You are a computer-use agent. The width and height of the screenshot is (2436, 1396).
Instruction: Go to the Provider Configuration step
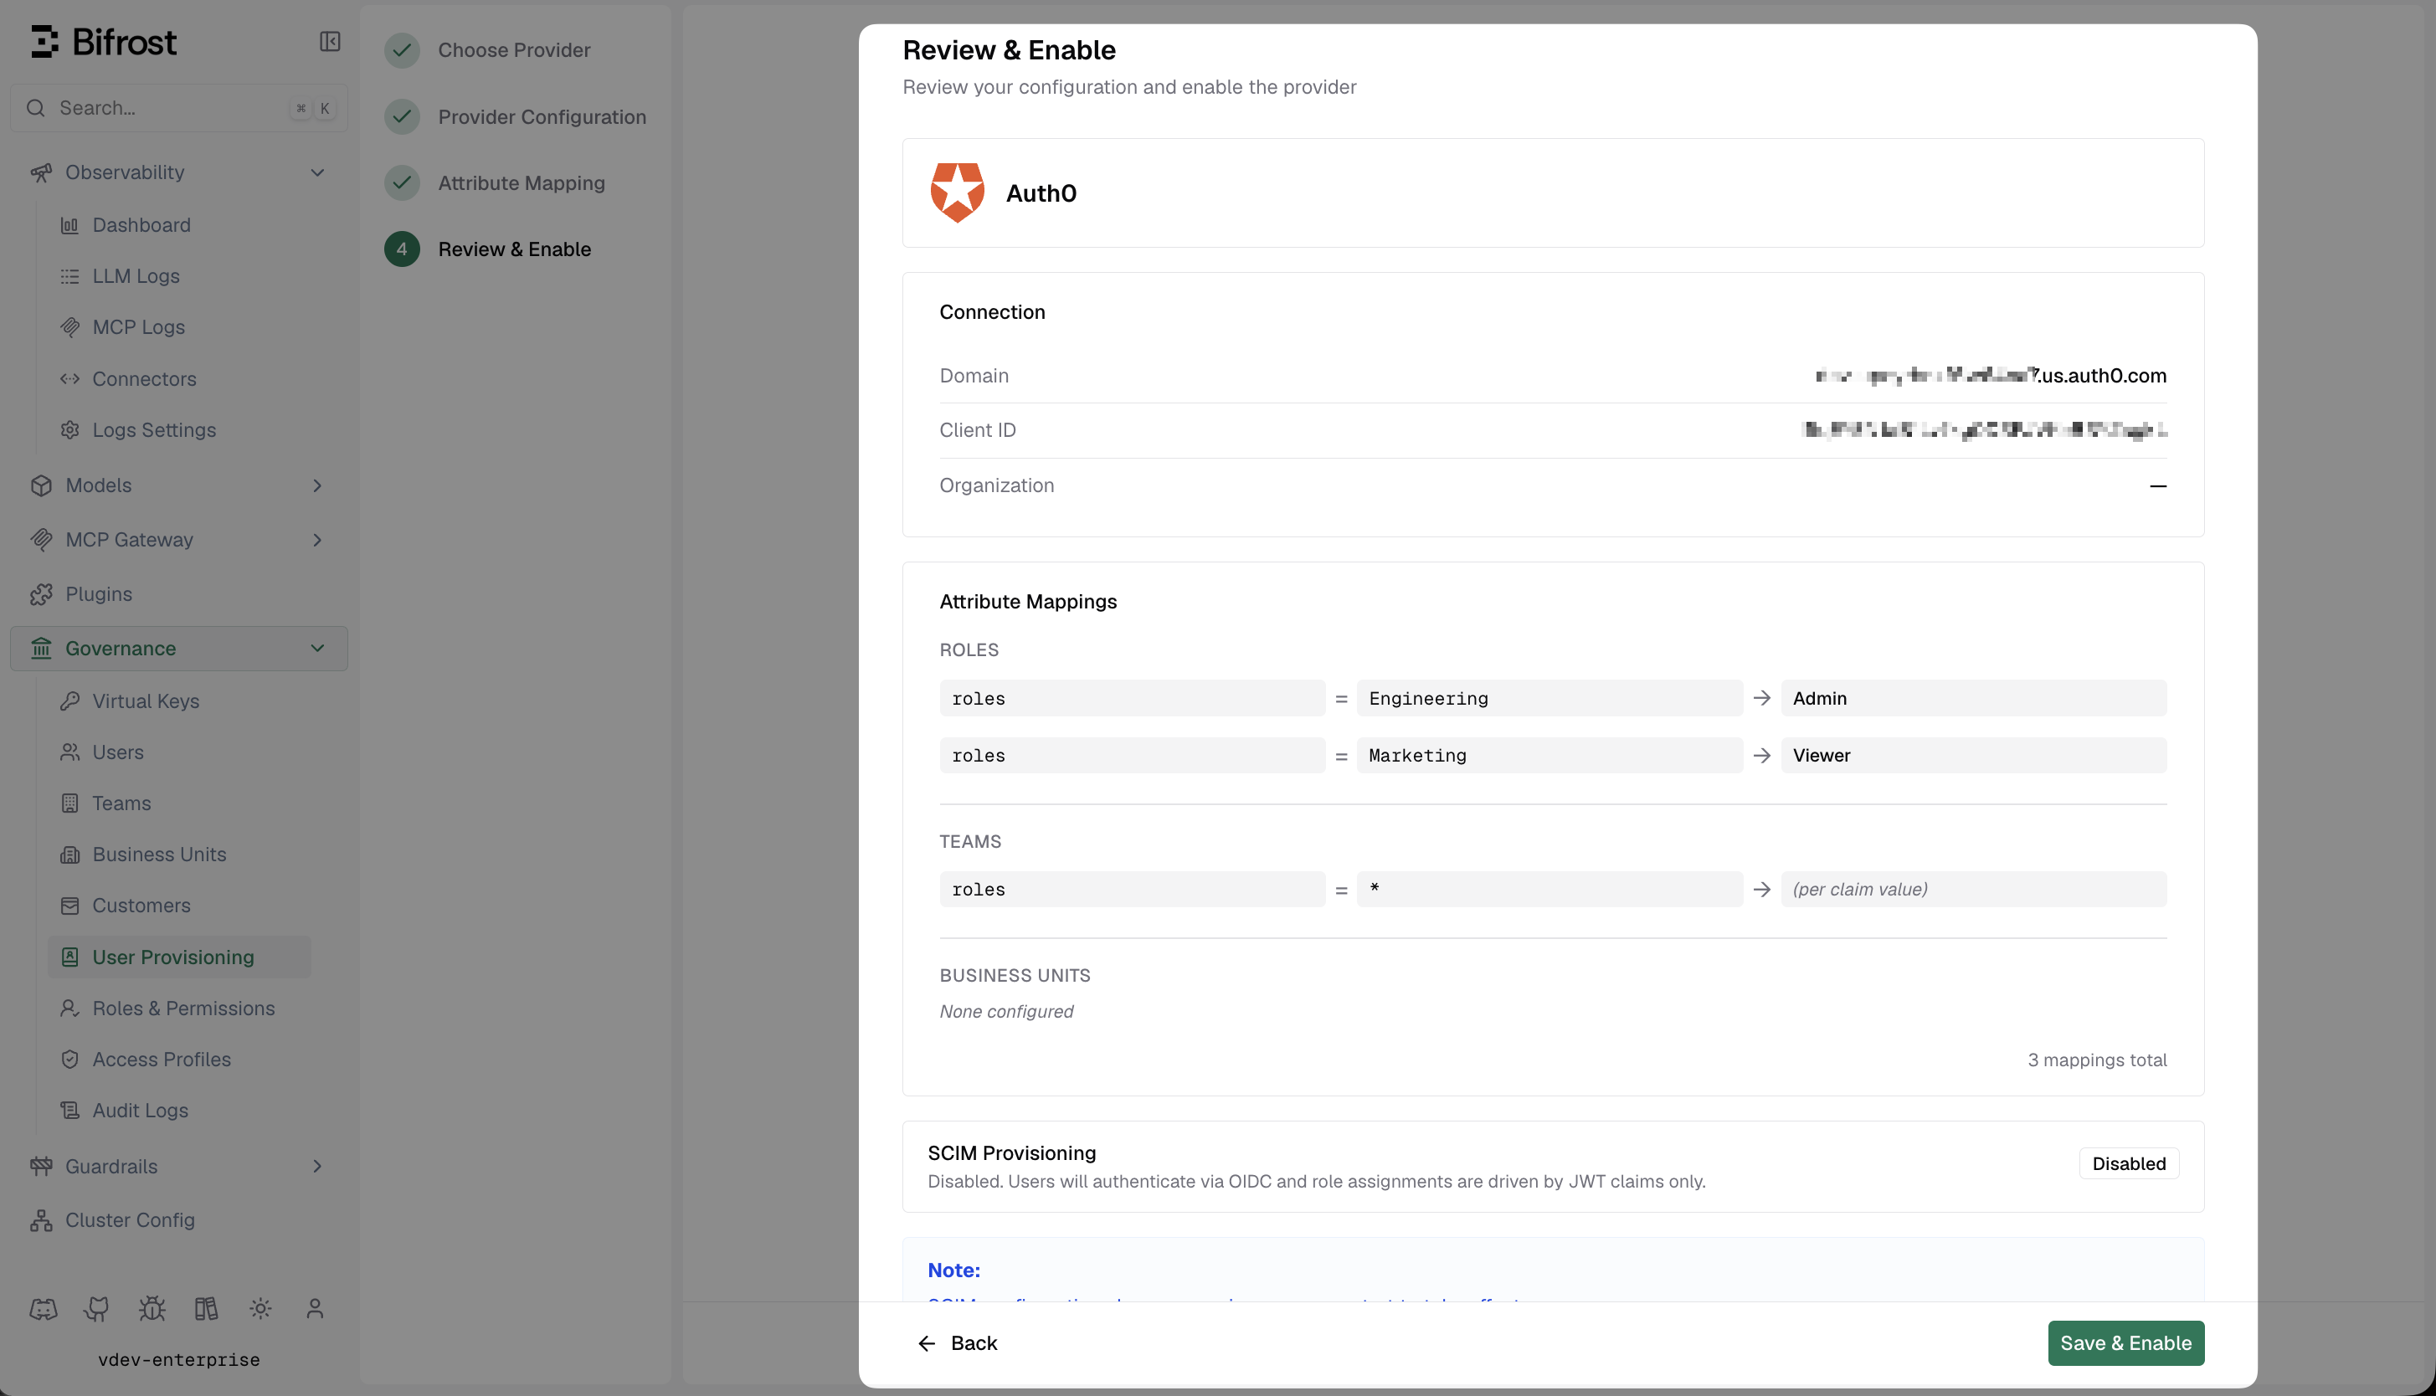pos(516,117)
